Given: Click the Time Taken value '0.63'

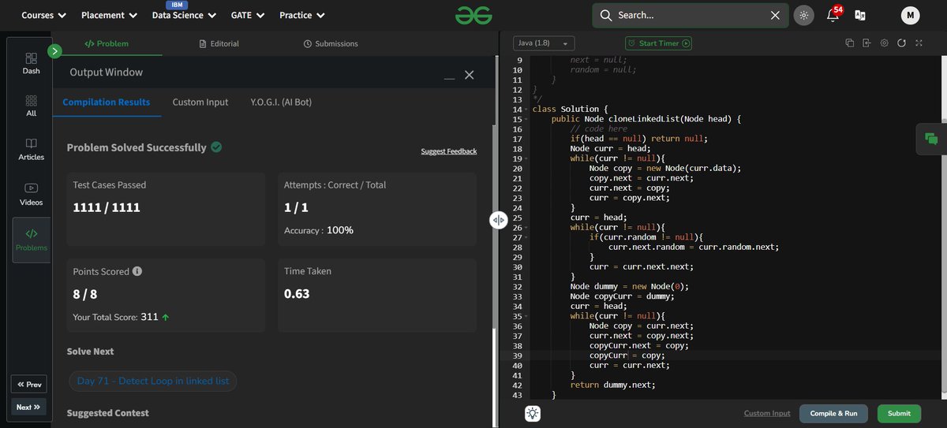Looking at the screenshot, I should click(x=297, y=294).
